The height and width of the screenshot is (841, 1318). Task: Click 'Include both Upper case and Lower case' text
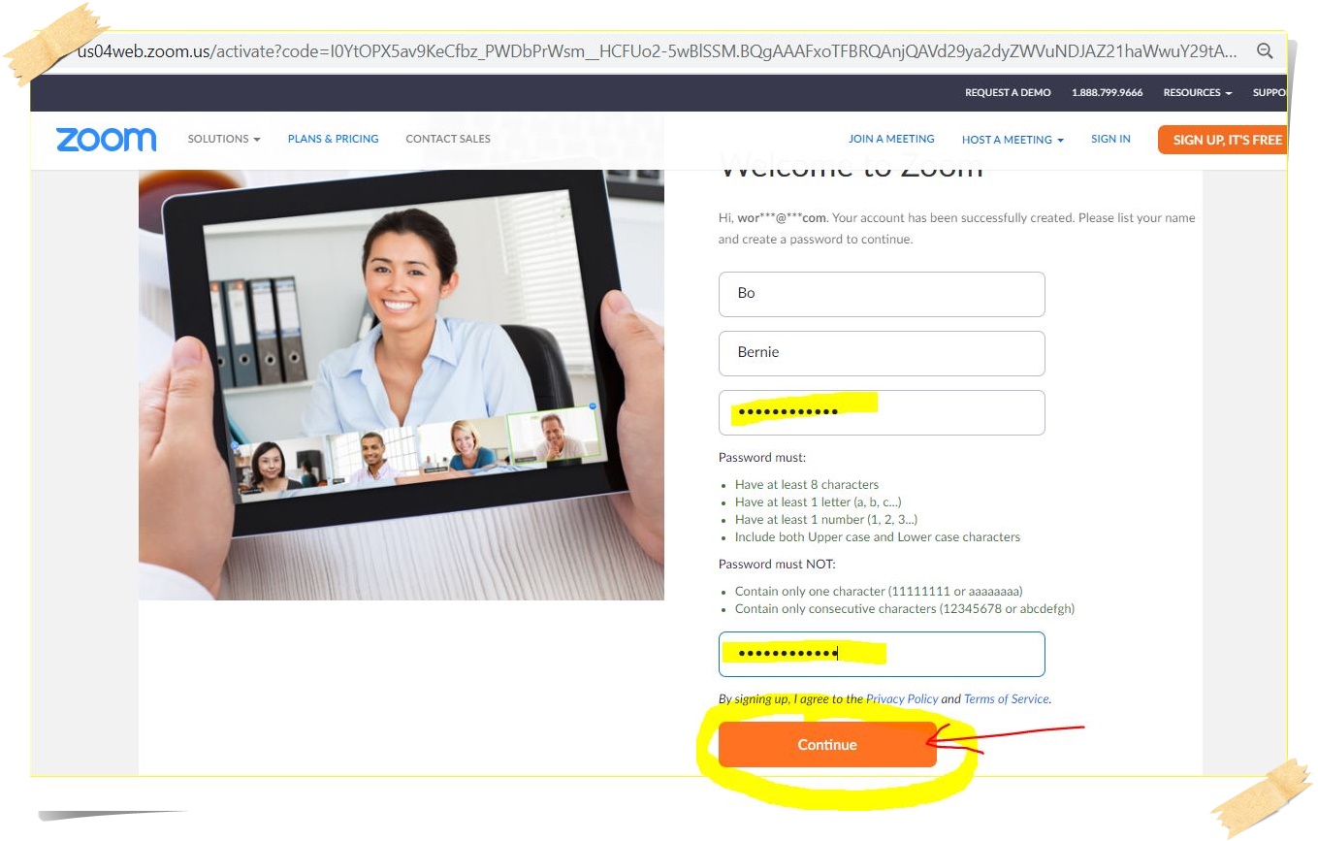point(878,536)
